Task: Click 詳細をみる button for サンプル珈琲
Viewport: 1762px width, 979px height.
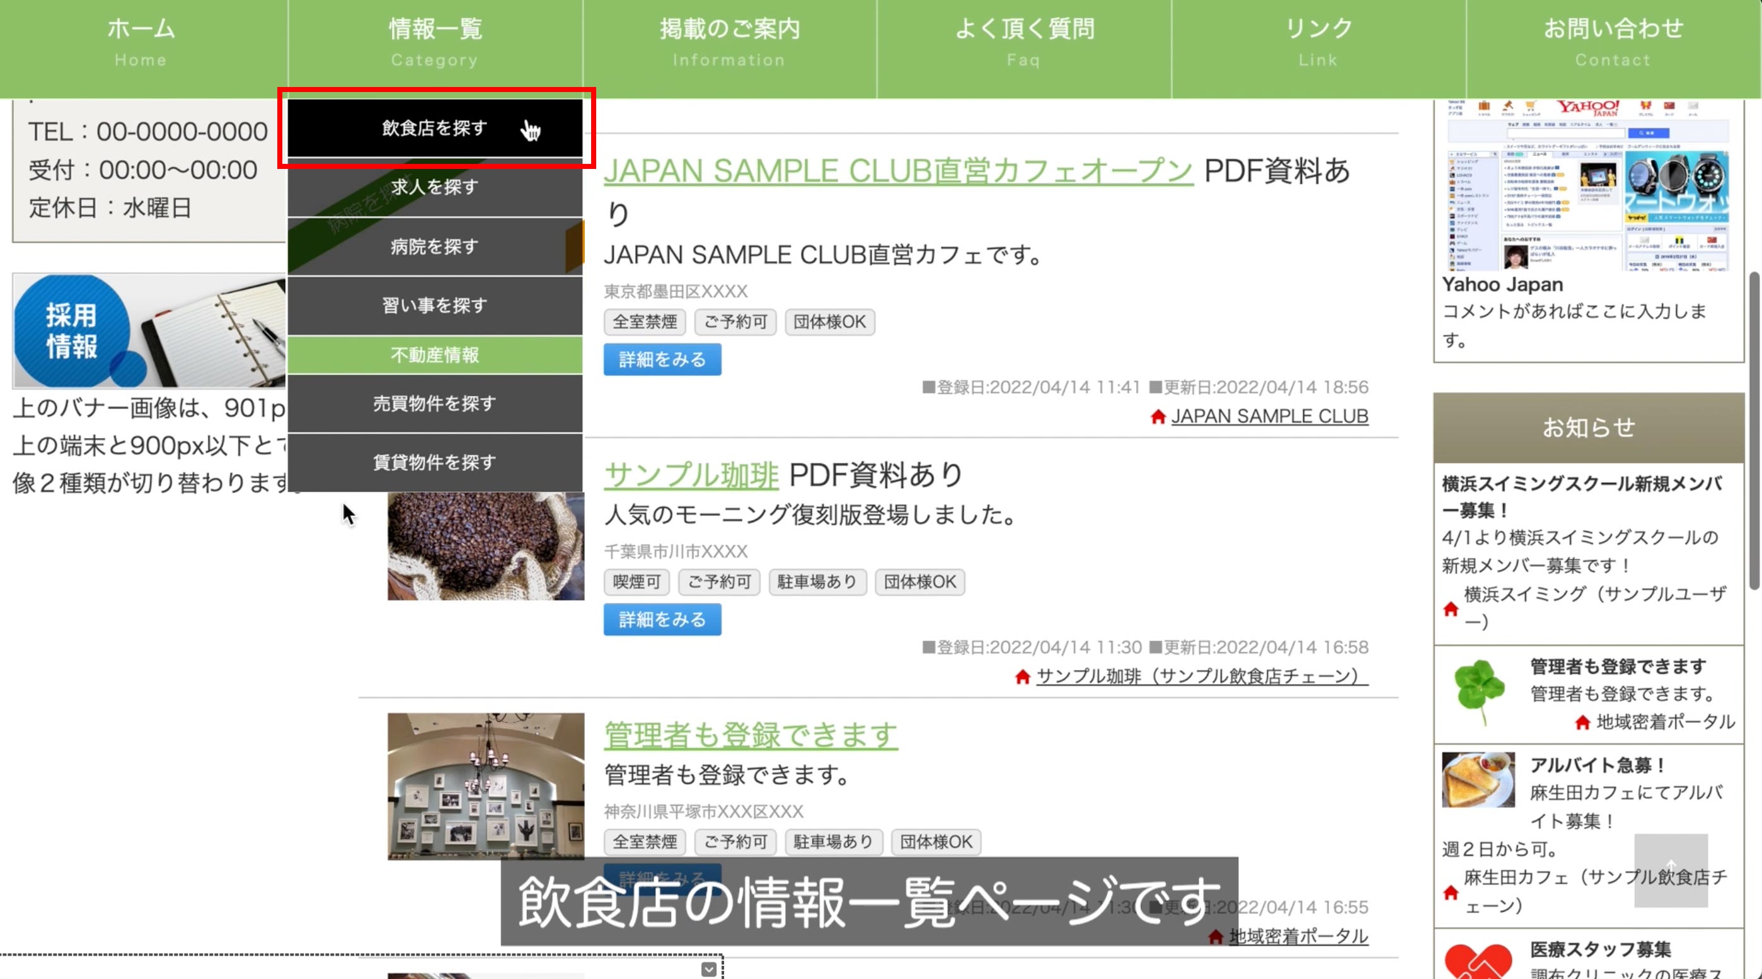Action: pos(662,619)
